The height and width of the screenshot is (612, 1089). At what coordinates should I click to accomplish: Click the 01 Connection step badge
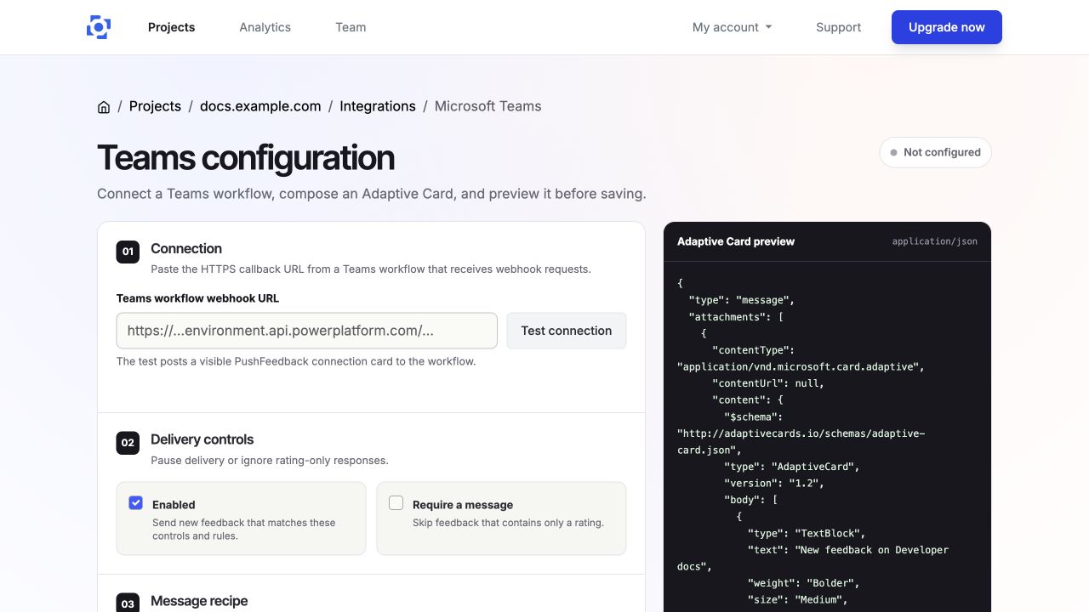pyautogui.click(x=128, y=252)
